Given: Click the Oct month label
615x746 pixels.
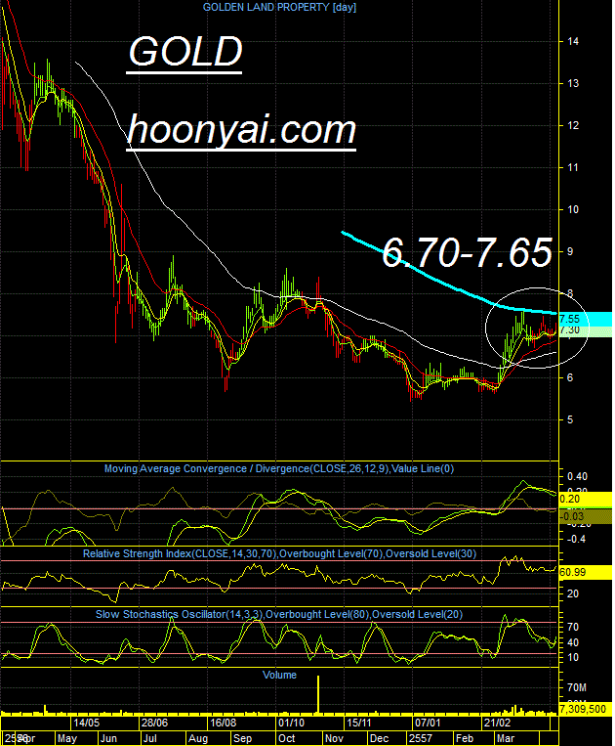Looking at the screenshot, I should [x=286, y=739].
